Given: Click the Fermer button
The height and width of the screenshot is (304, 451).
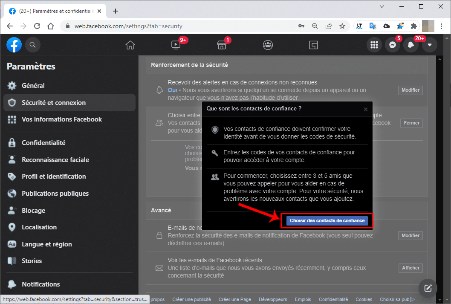Looking at the screenshot, I should click(x=412, y=123).
